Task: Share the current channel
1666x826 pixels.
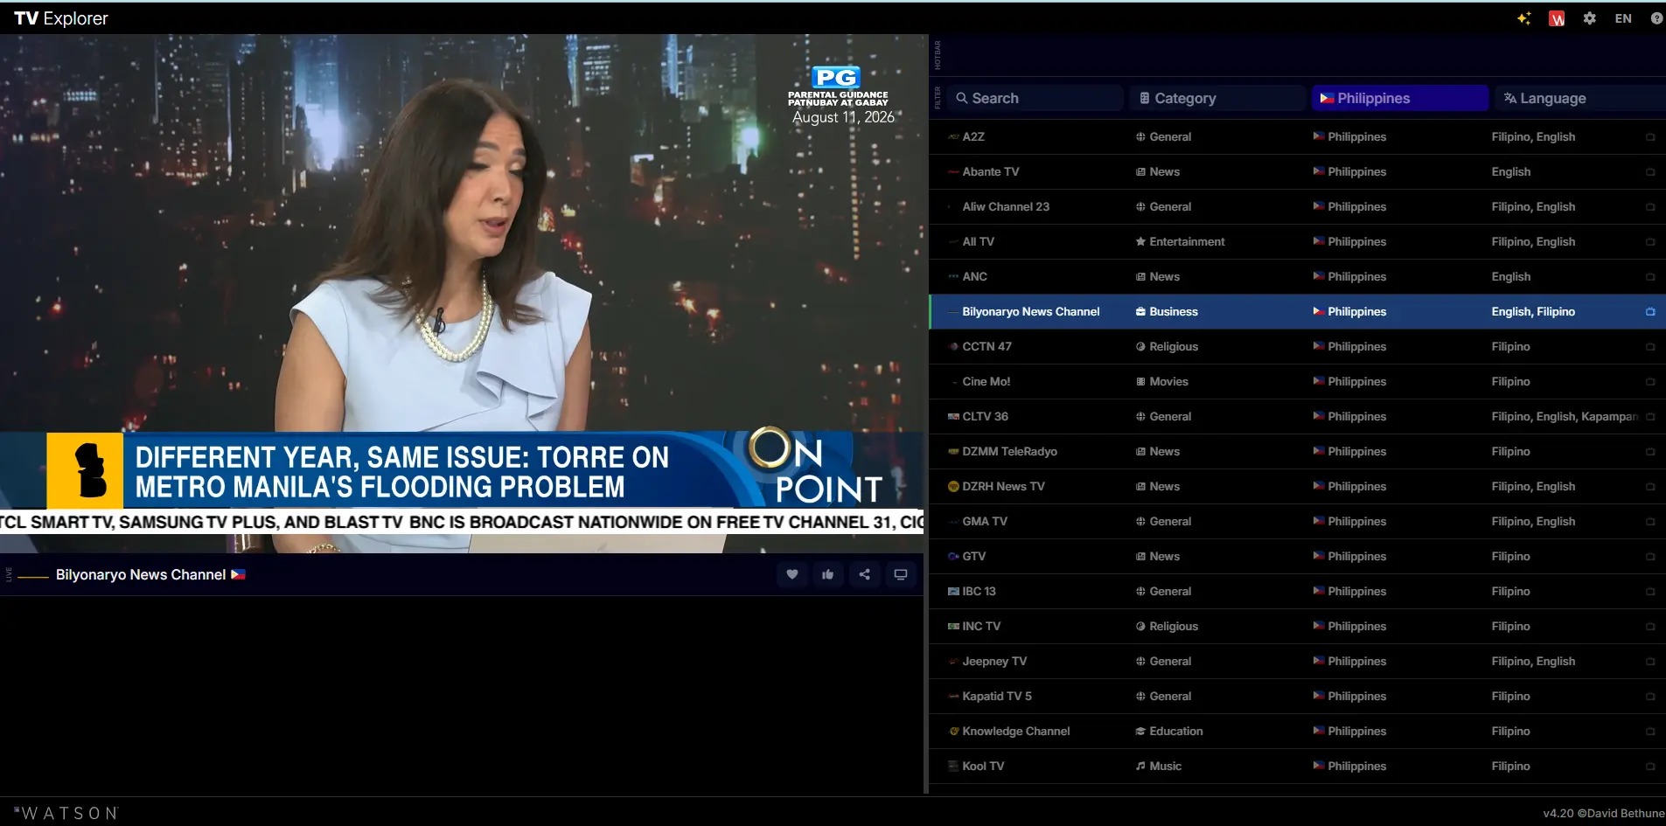Action: 865,574
